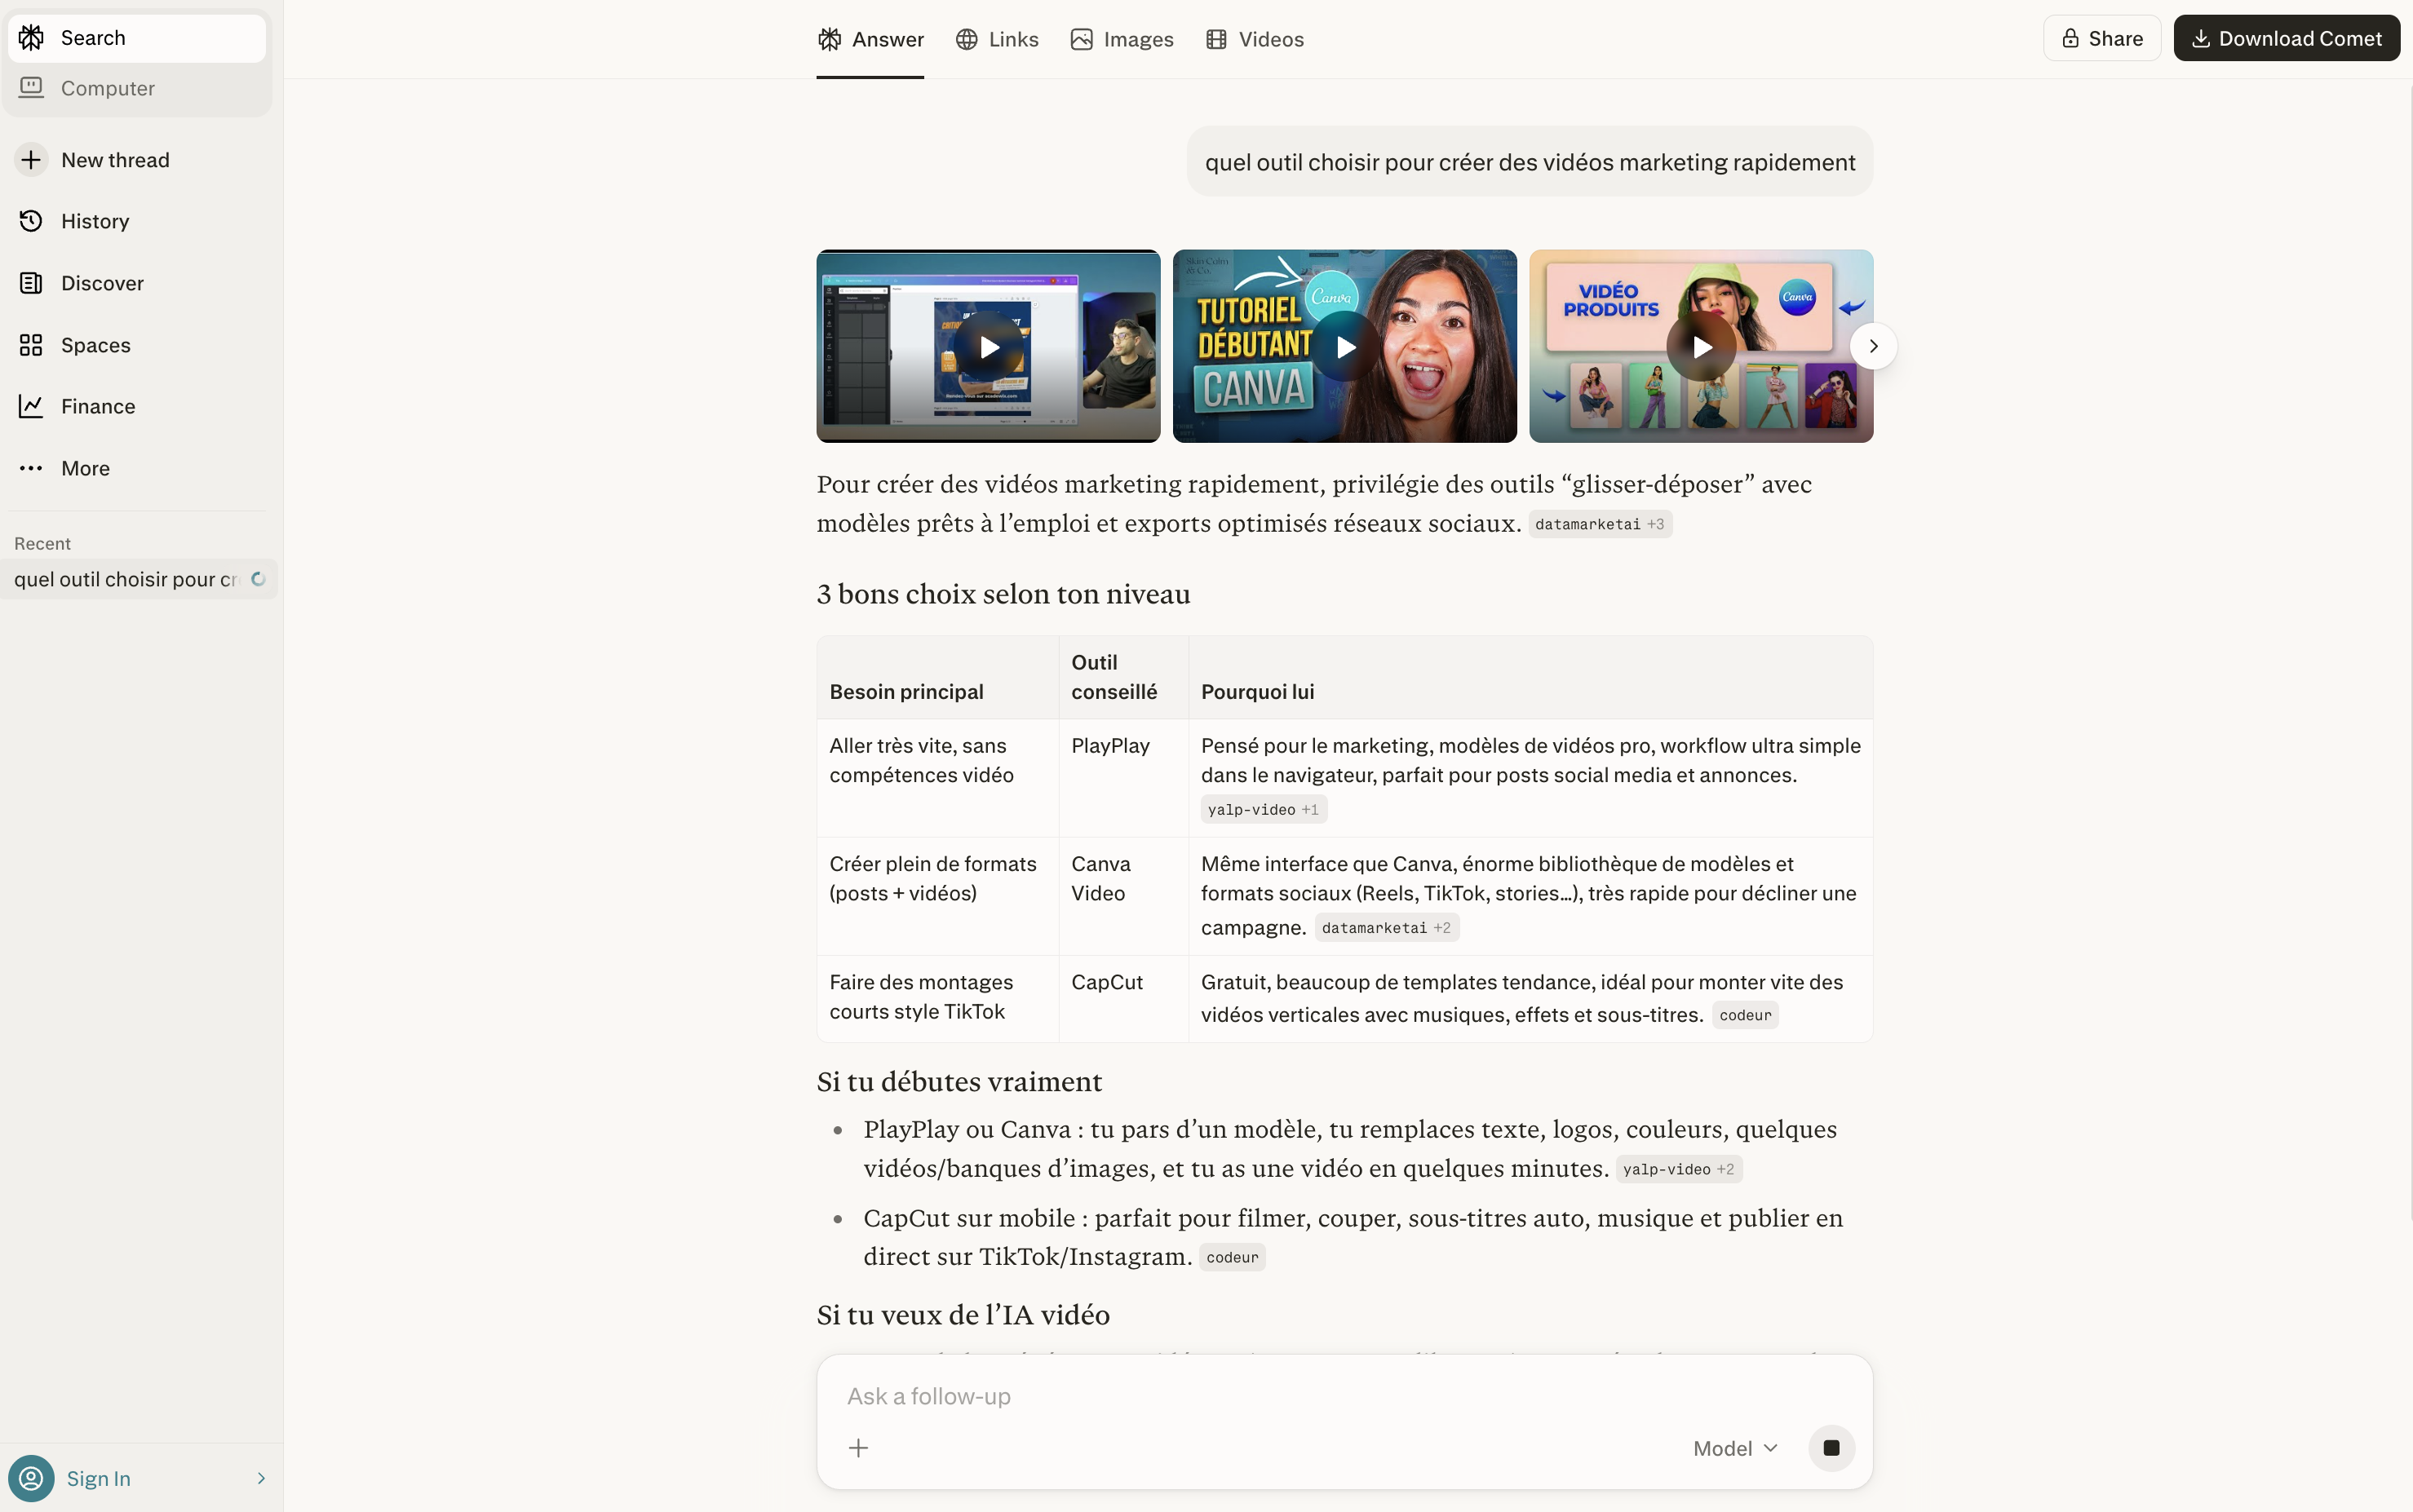This screenshot has width=2413, height=1512.
Task: Start a New thread
Action: pyautogui.click(x=114, y=160)
